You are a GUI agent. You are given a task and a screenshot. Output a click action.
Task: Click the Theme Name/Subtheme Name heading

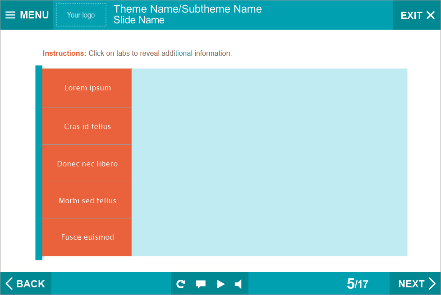(x=188, y=9)
